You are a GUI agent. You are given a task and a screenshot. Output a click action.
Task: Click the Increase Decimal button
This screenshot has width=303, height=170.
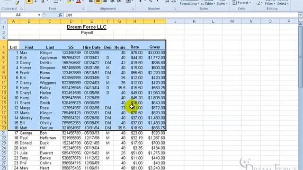(167, 1)
